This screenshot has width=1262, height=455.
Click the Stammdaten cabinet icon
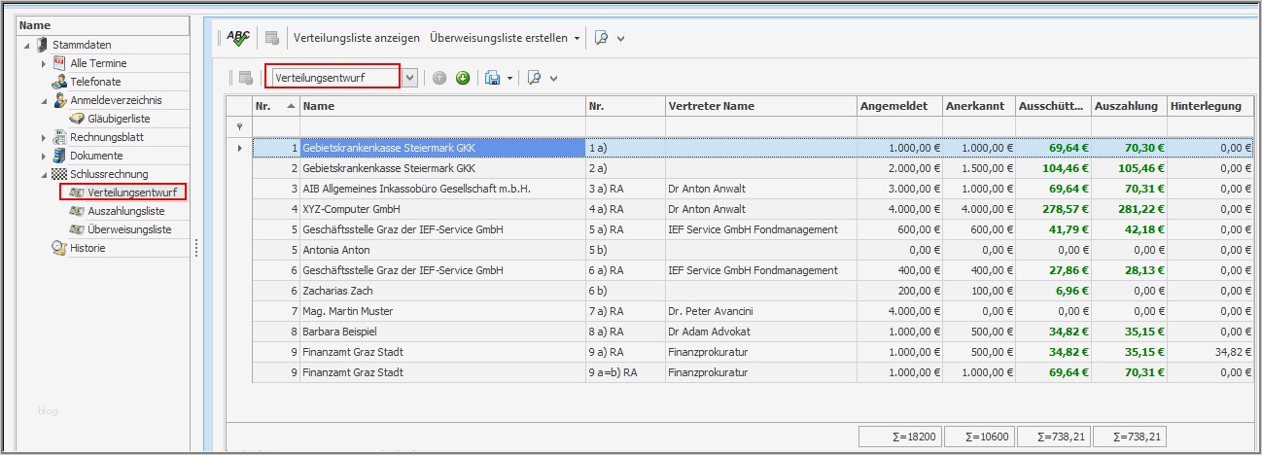pyautogui.click(x=42, y=45)
